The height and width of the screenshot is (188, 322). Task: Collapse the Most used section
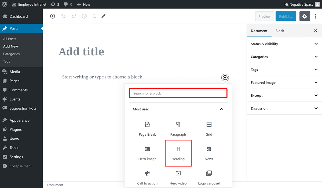point(222,109)
